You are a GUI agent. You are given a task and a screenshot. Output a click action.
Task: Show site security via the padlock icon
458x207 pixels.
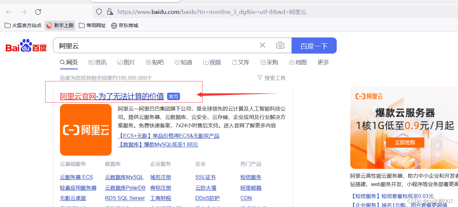[x=110, y=12]
